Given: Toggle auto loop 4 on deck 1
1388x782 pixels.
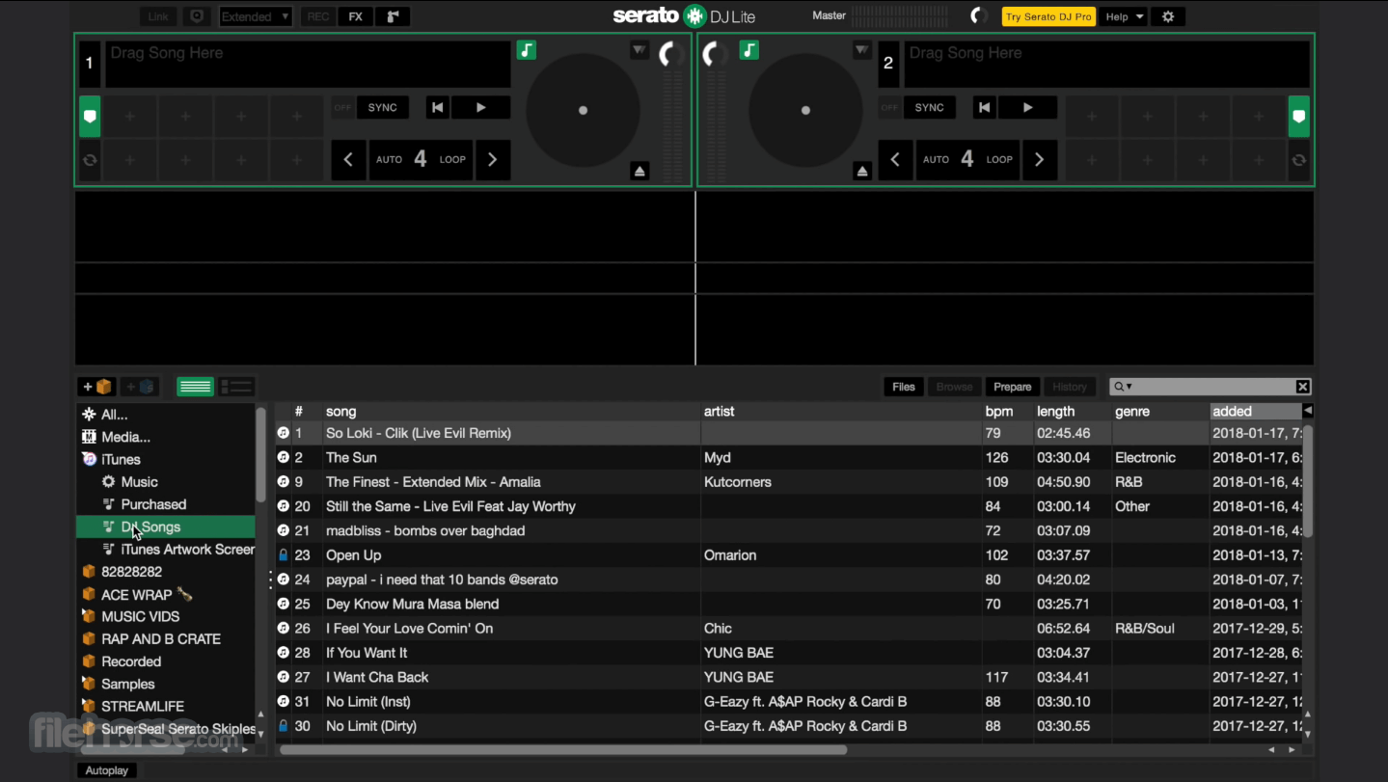Looking at the screenshot, I should [x=421, y=159].
